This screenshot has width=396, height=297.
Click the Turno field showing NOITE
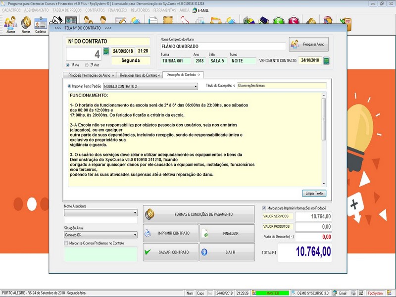point(243,61)
